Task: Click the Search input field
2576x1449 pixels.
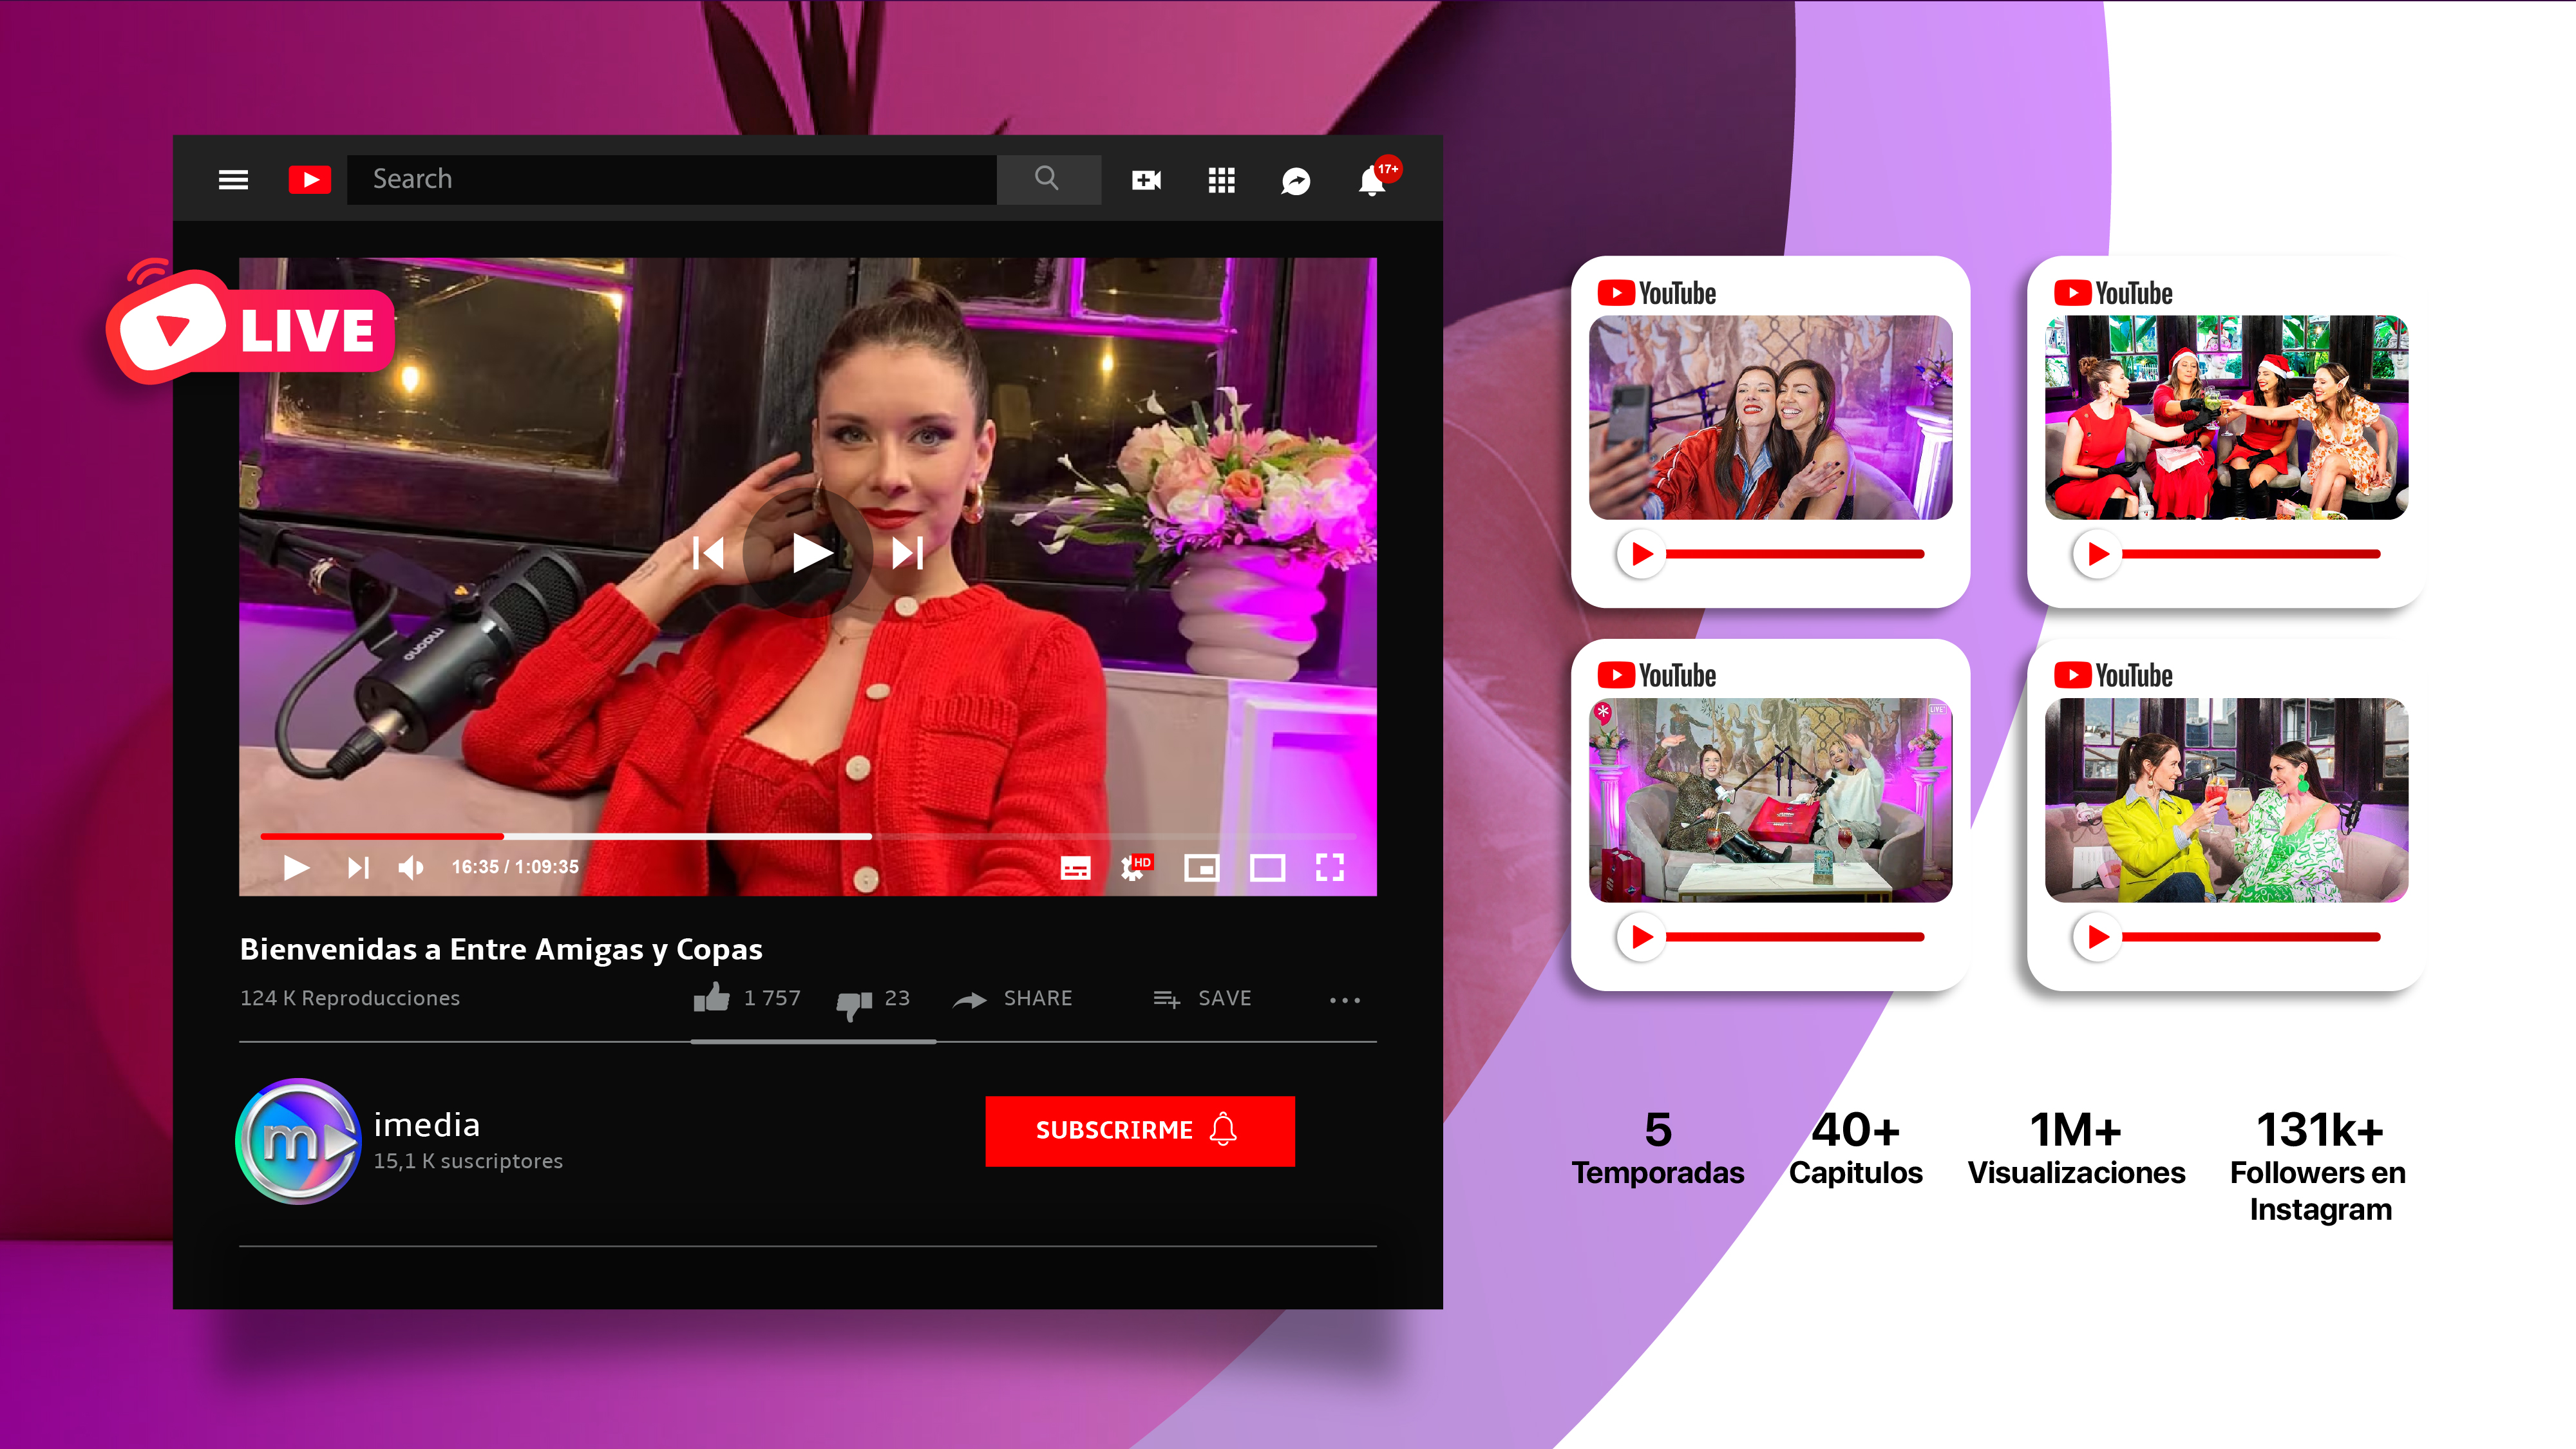Action: pyautogui.click(x=671, y=179)
